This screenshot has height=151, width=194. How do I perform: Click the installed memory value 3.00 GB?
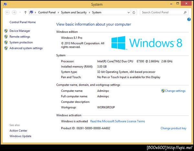[102, 67]
